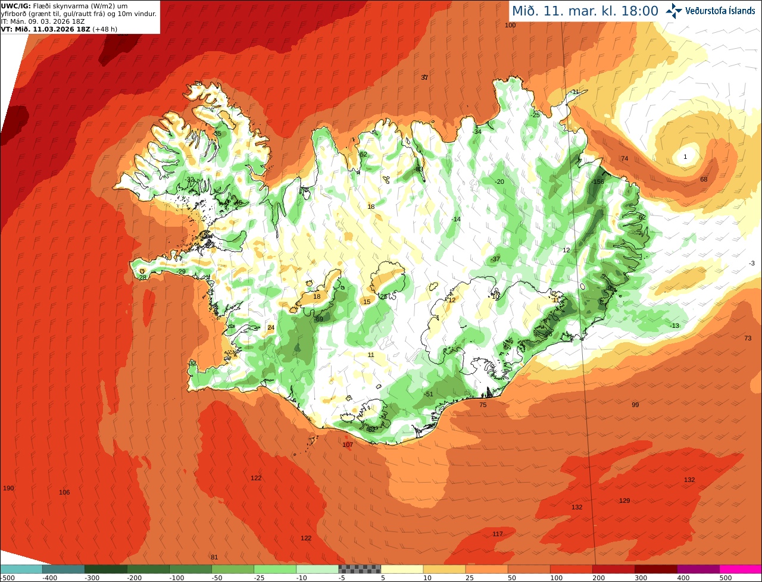Click the legend label '-500'

(8, 577)
